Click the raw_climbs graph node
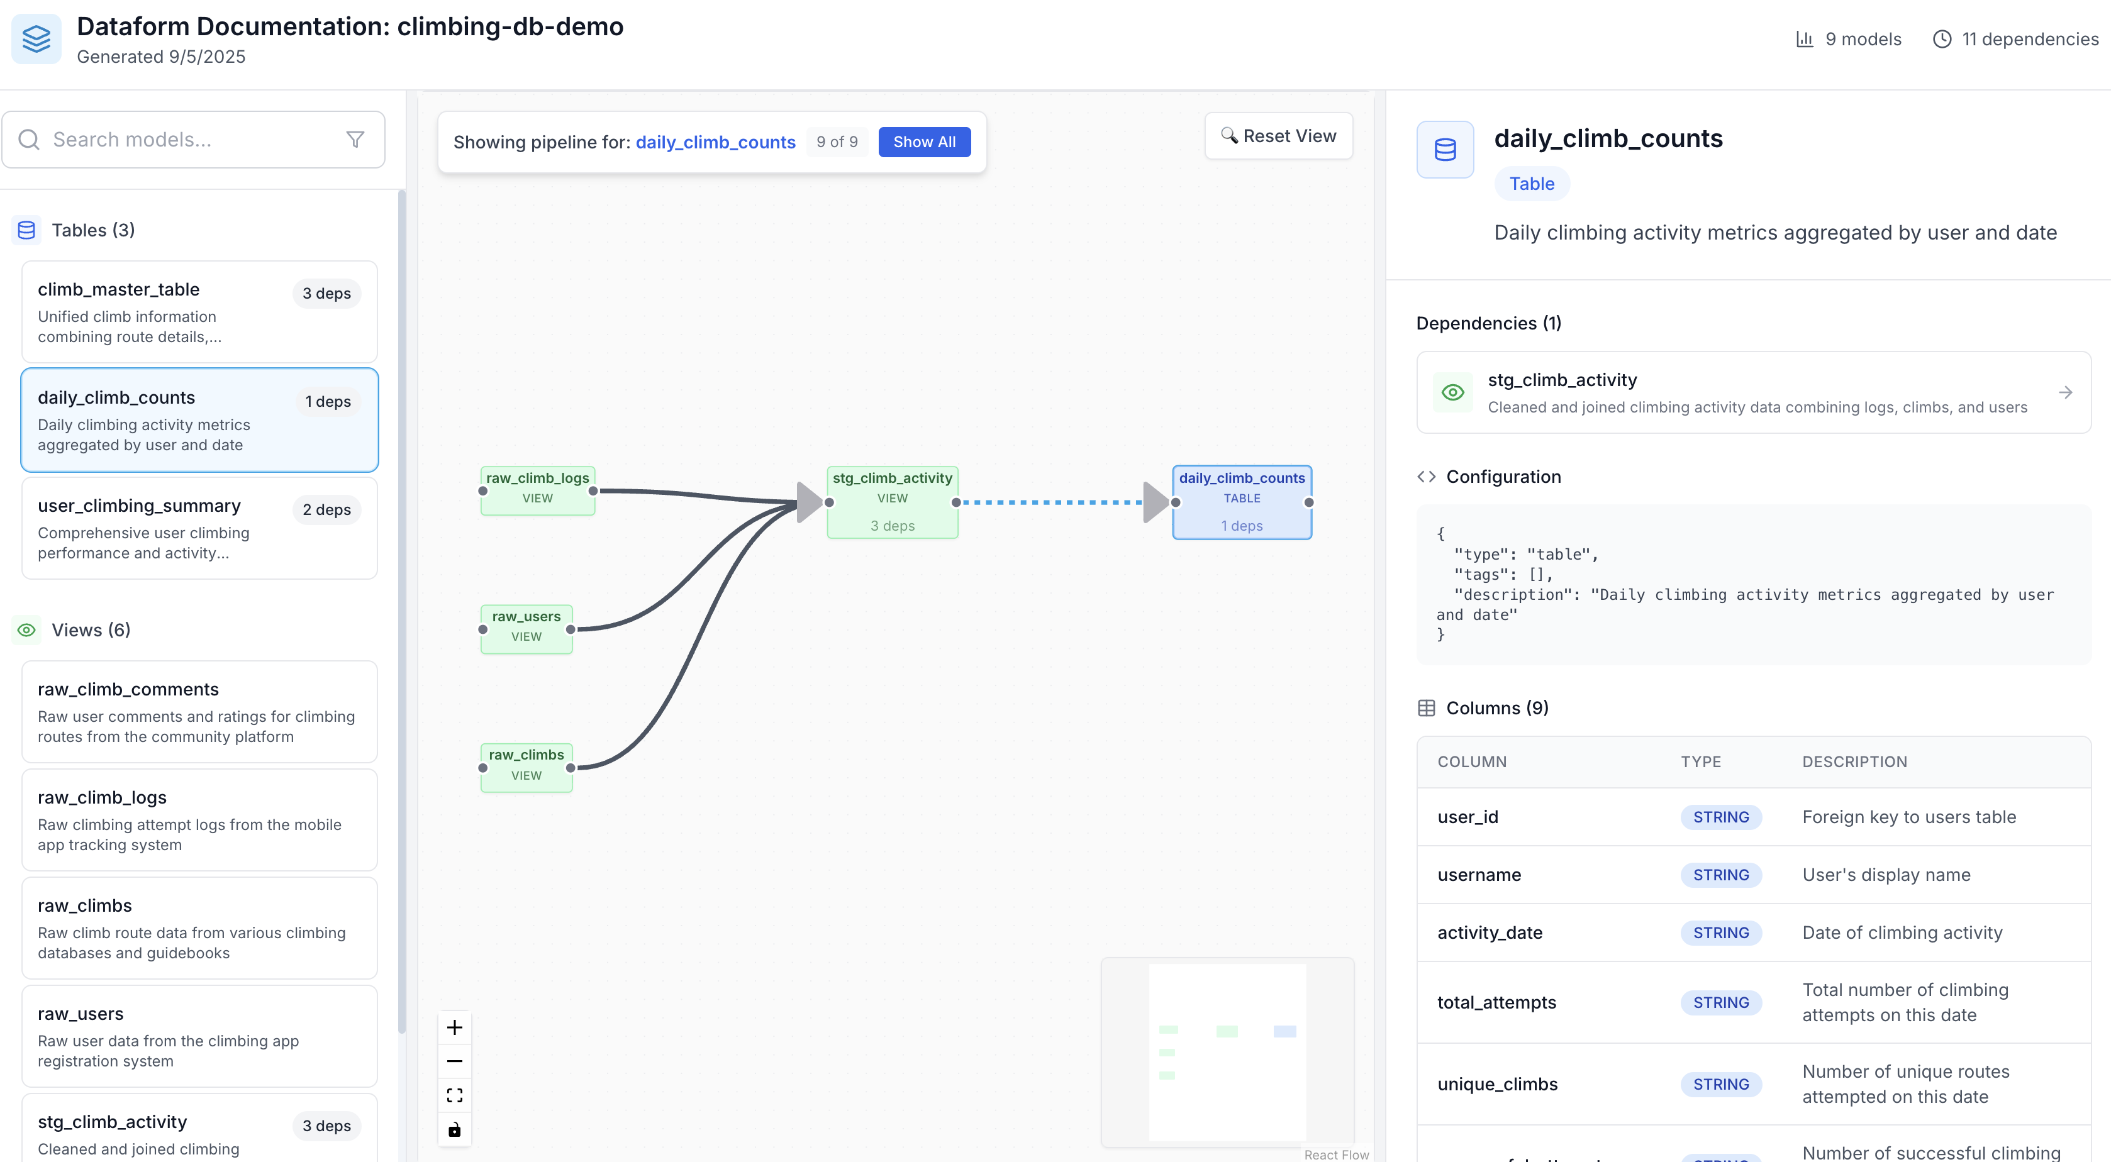The image size is (2111, 1162). pos(526,768)
